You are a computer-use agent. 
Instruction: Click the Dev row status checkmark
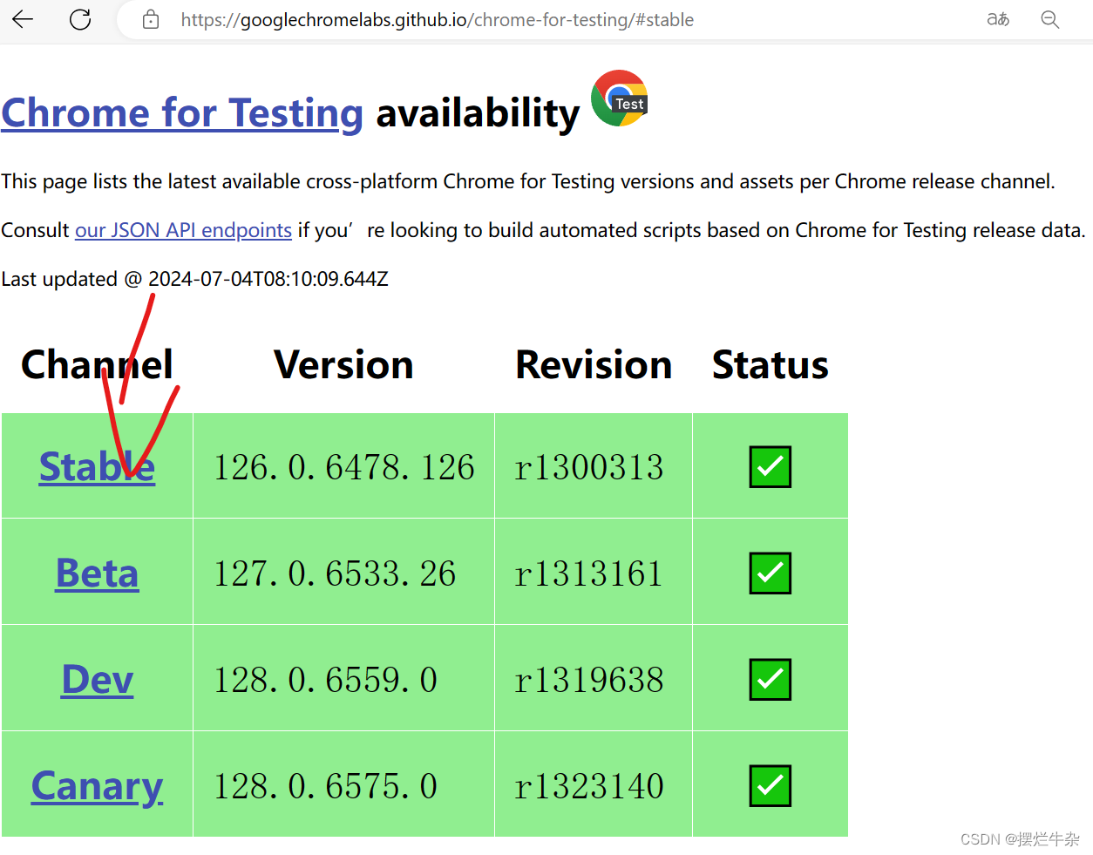click(x=771, y=680)
